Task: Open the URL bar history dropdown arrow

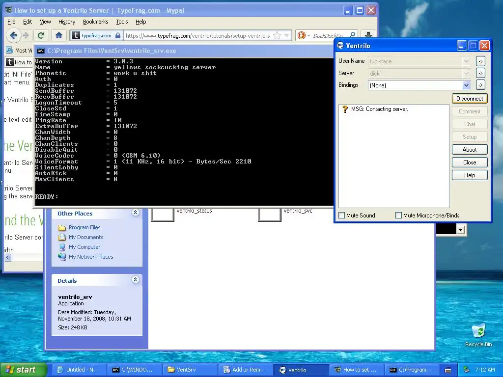Action: [x=287, y=35]
